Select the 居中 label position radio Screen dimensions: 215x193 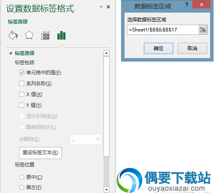[22, 177]
